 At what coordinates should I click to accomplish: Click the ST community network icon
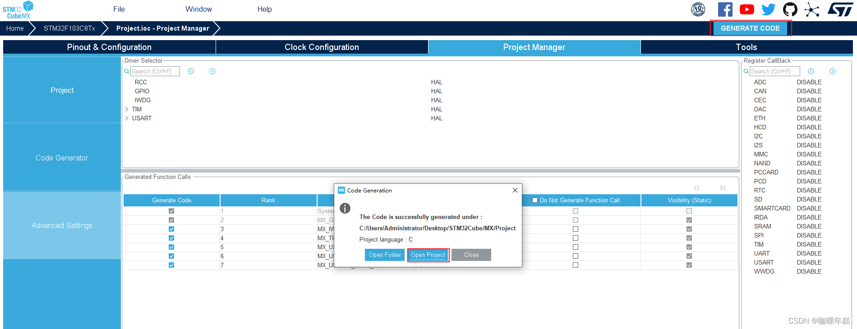[812, 9]
